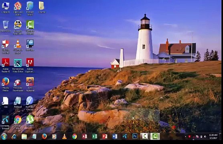This screenshot has height=144, width=223.
Task: Select the Grameenphone Internet desktop shortcut
Action: [x=5, y=122]
